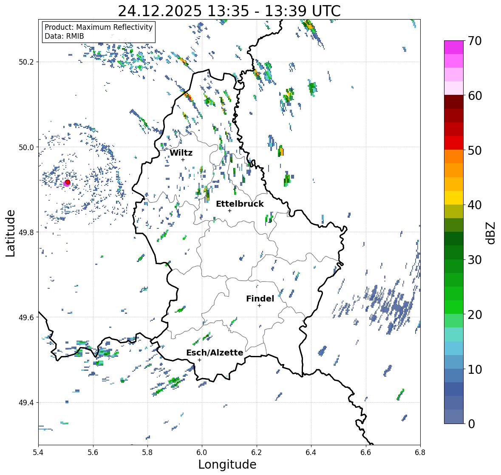Image resolution: width=501 pixels, height=475 pixels.
Task: Click the Latitude axis label
Action: click(10, 233)
